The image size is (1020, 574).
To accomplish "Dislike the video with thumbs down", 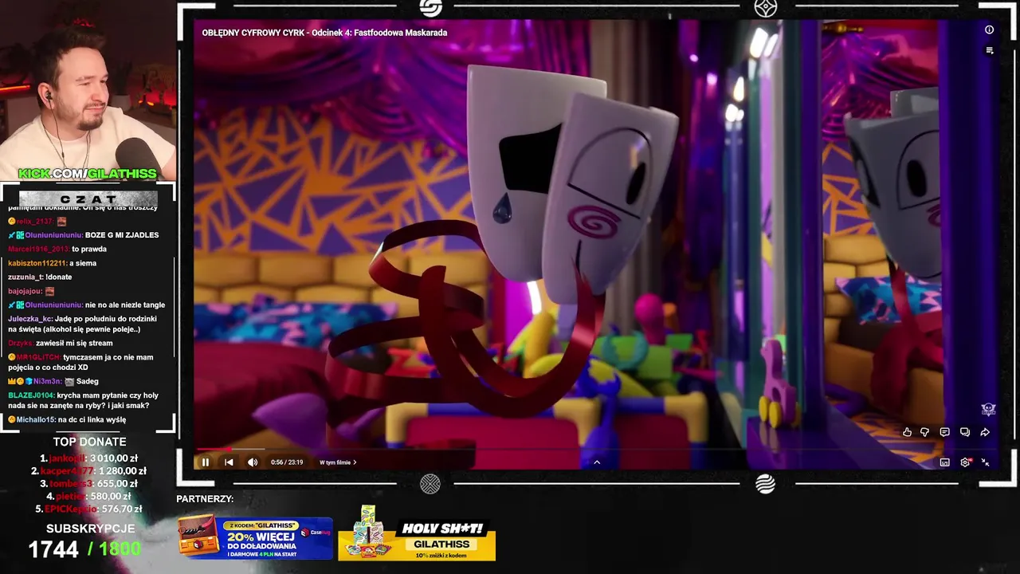I will 925,432.
